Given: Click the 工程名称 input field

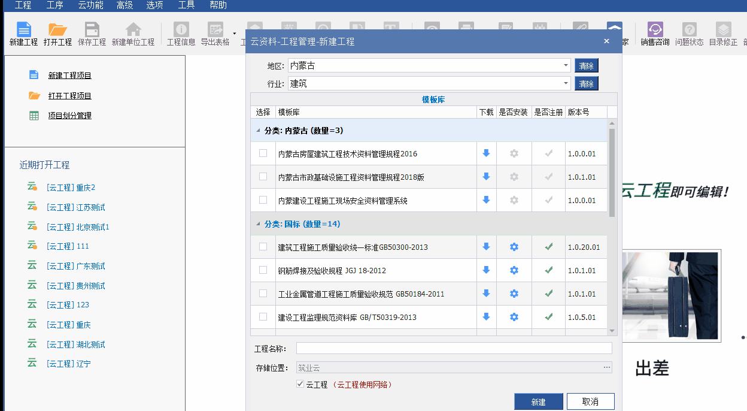Looking at the screenshot, I should click(x=454, y=349).
